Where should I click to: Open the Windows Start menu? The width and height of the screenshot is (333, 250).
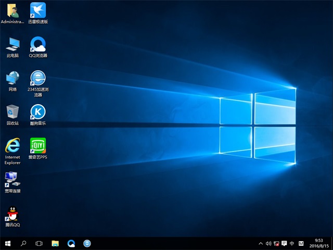tap(8, 243)
